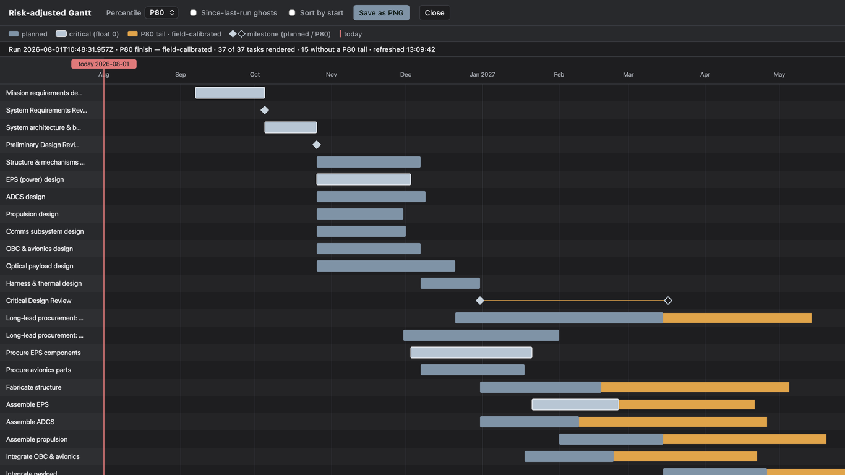
Task: Select the System architecture task bar
Action: [x=291, y=127]
